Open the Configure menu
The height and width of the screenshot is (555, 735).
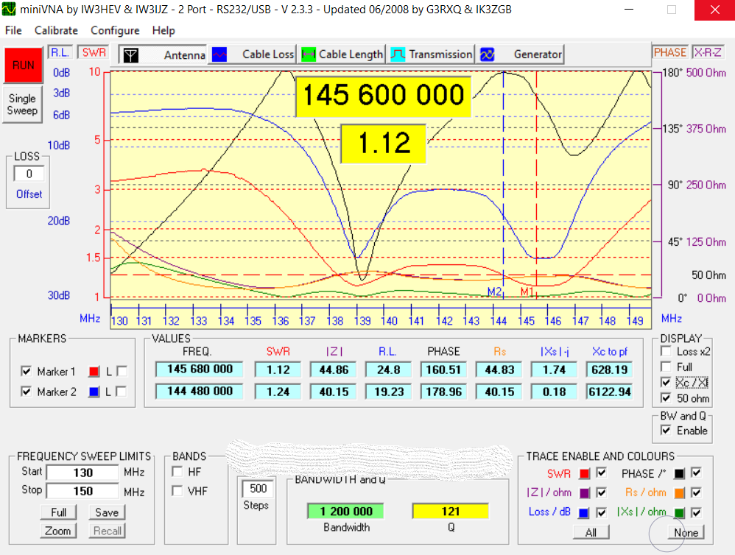coord(115,30)
